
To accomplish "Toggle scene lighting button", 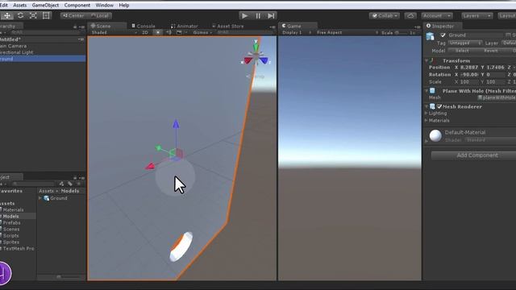I will (x=158, y=32).
